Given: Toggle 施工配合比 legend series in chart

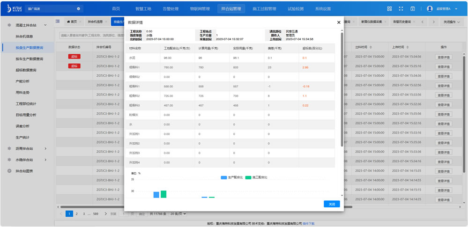Looking at the screenshot, I should tap(256, 177).
